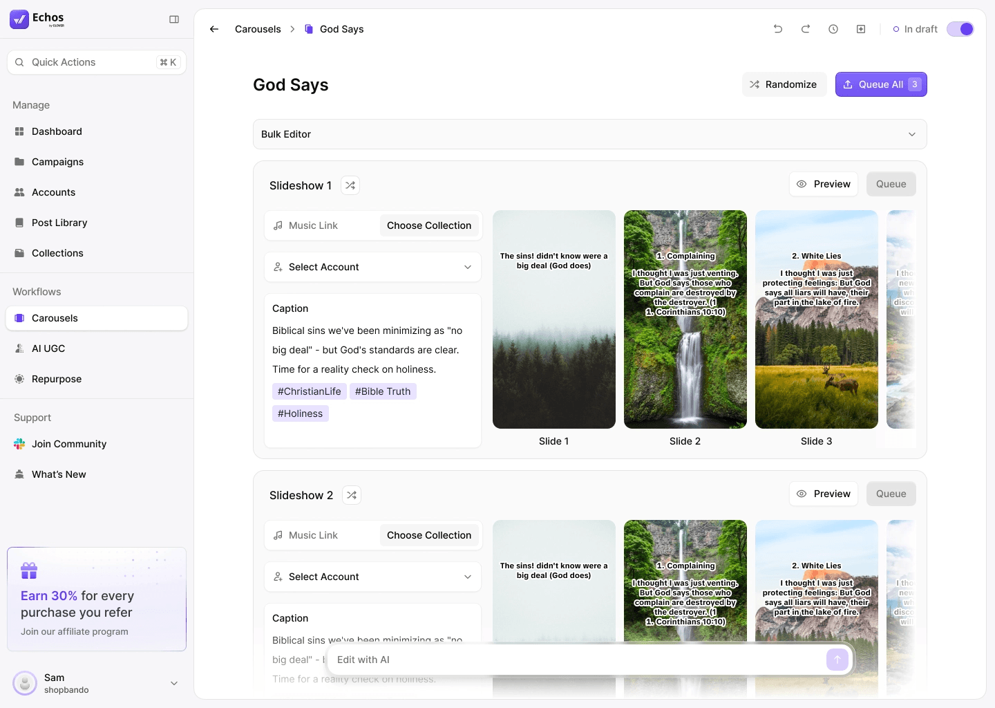This screenshot has width=995, height=708.
Task: Open the Accounts page
Action: [97, 192]
